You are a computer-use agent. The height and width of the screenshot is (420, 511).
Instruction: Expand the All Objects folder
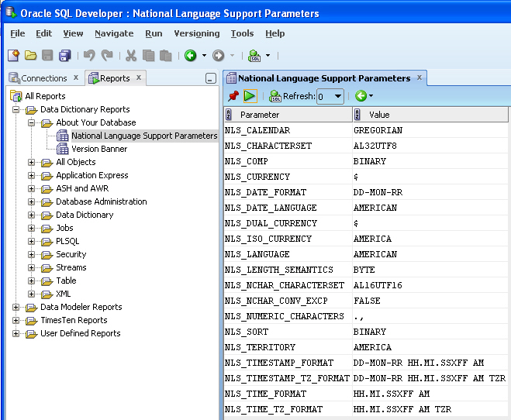(31, 162)
